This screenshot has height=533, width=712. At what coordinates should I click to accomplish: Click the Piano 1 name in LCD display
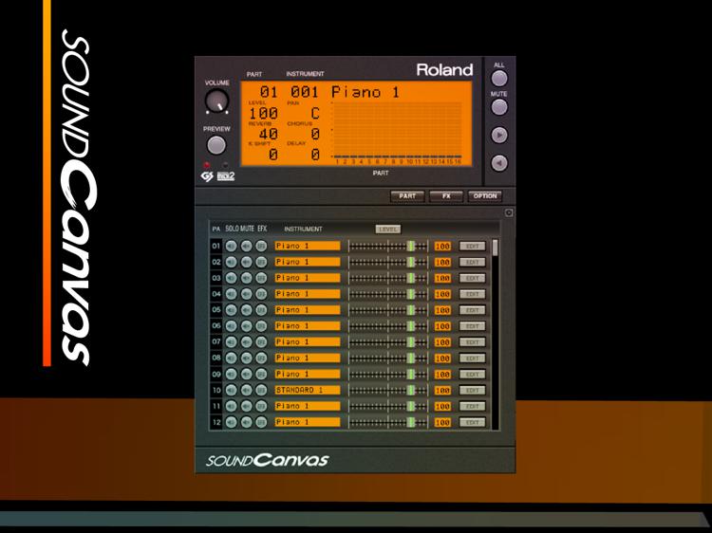coord(365,93)
